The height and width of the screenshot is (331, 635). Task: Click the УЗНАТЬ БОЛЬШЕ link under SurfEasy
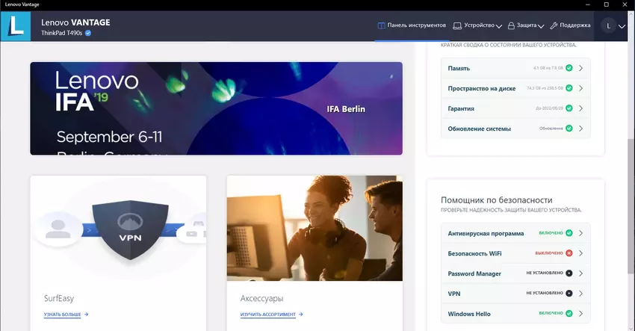point(66,315)
